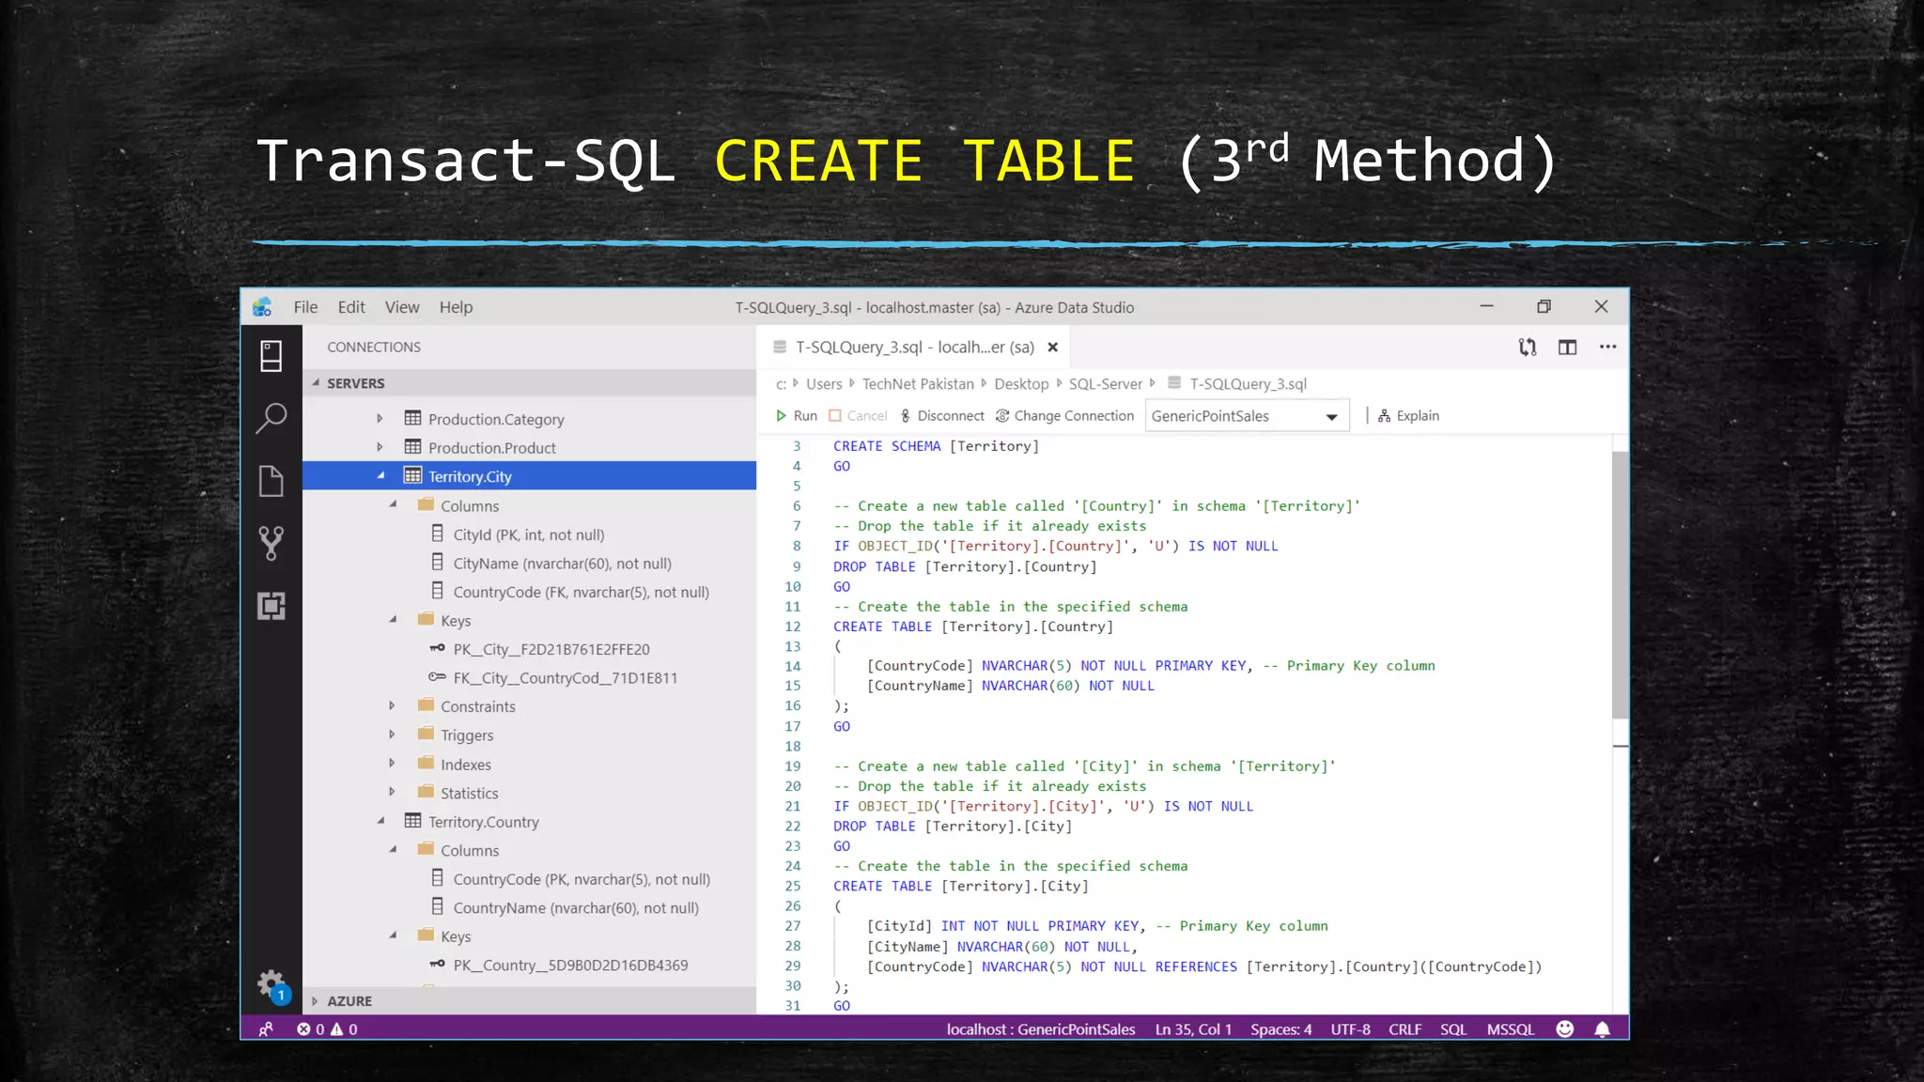Click the SQL-Server breadcrumb segment

[x=1105, y=384]
